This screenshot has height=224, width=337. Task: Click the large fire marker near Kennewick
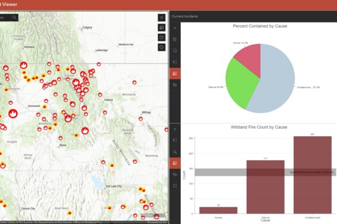[x=13, y=113]
